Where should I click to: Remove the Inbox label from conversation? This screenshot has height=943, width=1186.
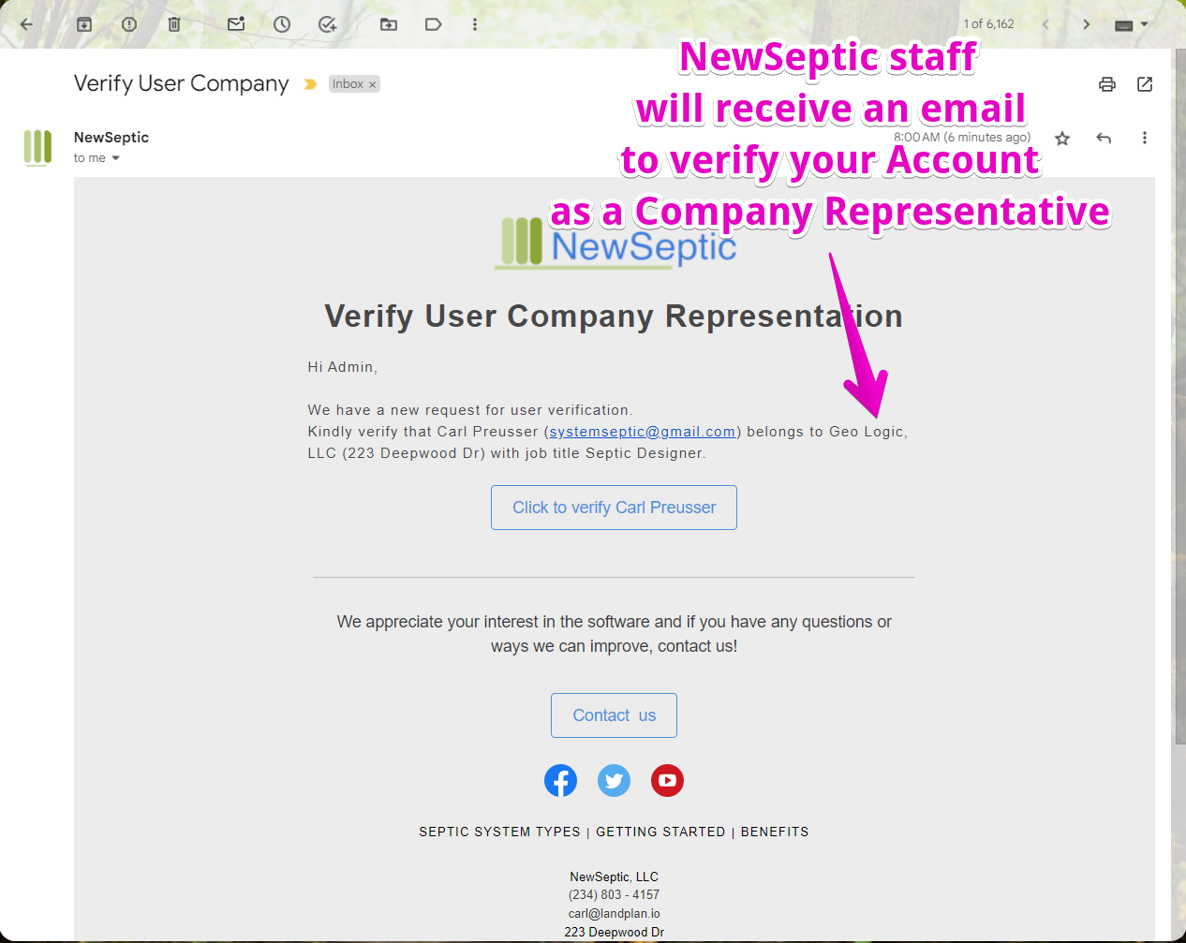pyautogui.click(x=372, y=84)
